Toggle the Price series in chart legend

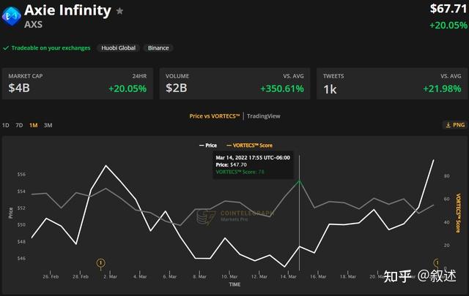tap(208, 145)
